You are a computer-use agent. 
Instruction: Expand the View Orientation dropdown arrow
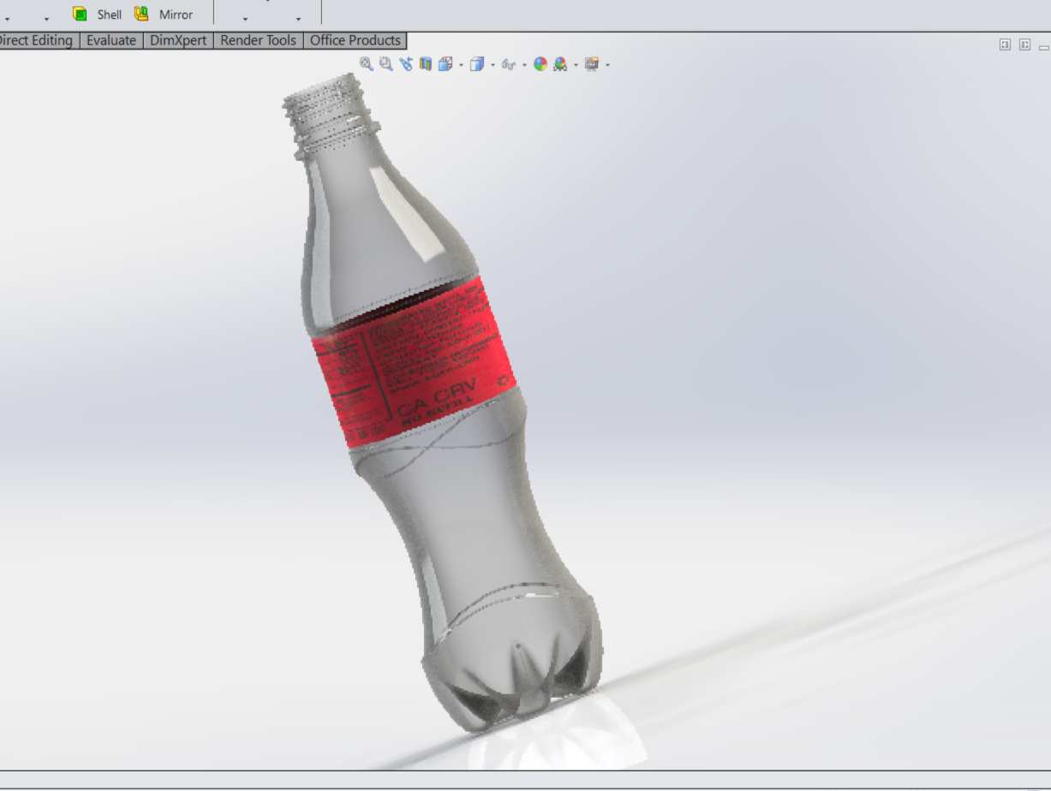[461, 65]
